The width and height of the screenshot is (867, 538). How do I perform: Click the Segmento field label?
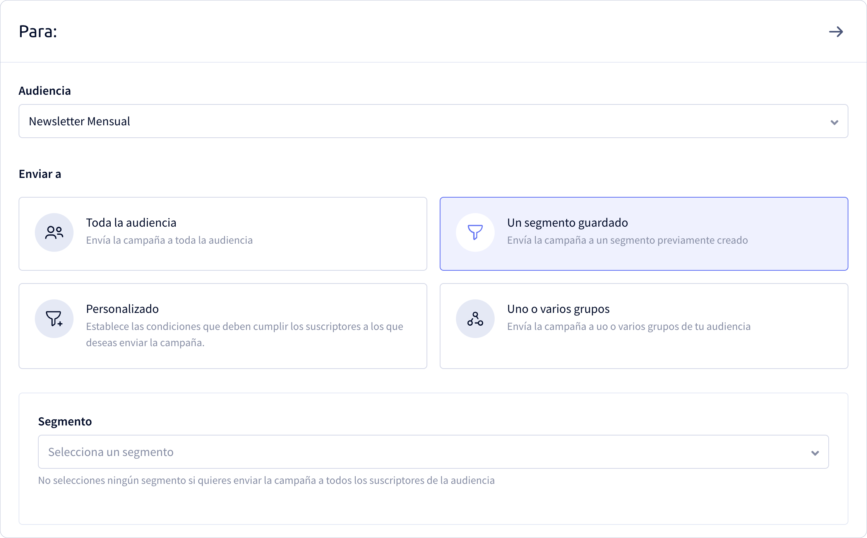pyautogui.click(x=65, y=421)
